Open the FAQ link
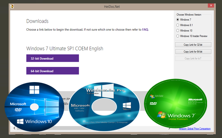This screenshot has height=138, width=222. pyautogui.click(x=145, y=30)
